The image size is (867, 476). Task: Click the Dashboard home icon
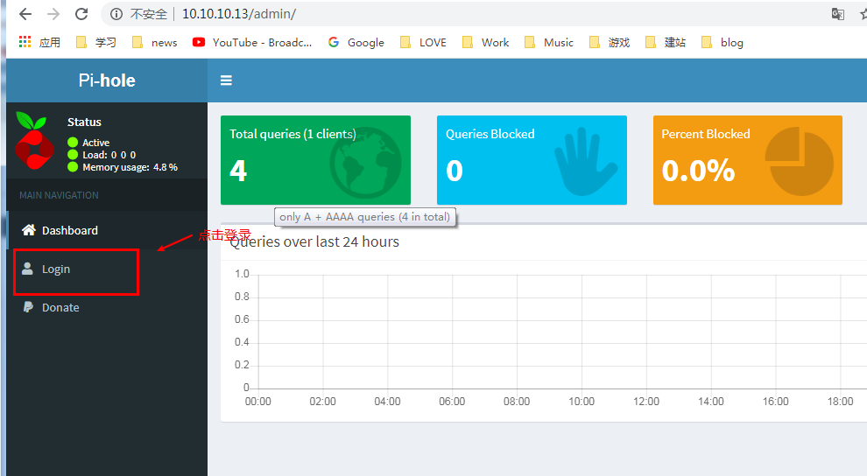click(29, 230)
